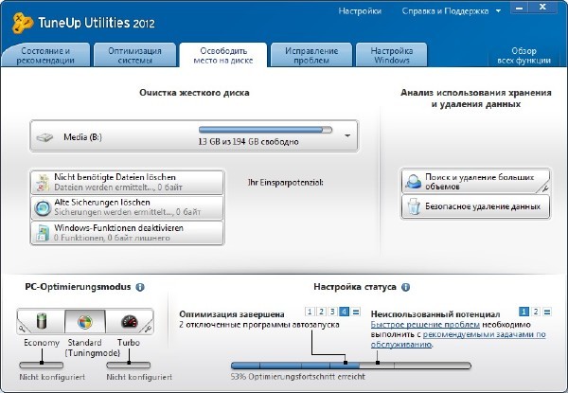Click Economy Nicht konfiguriert slider

pos(41,365)
